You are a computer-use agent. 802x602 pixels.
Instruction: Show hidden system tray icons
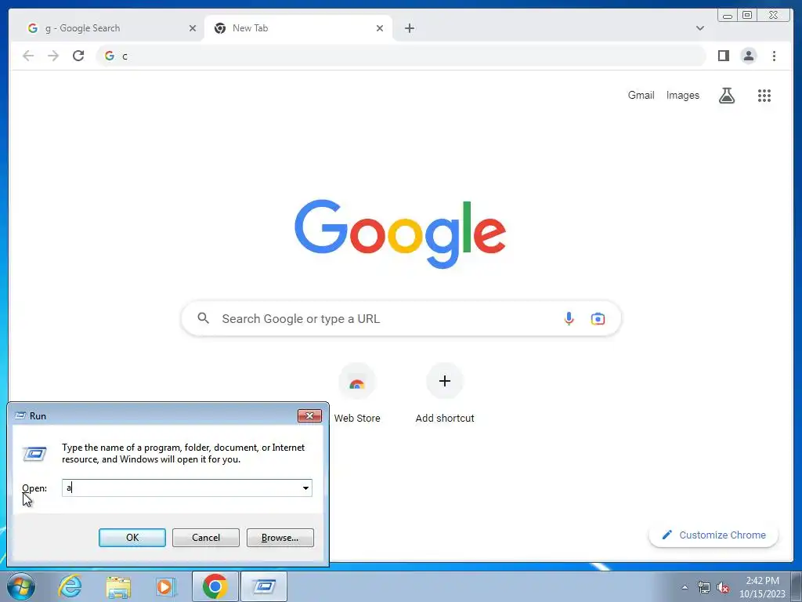point(685,587)
